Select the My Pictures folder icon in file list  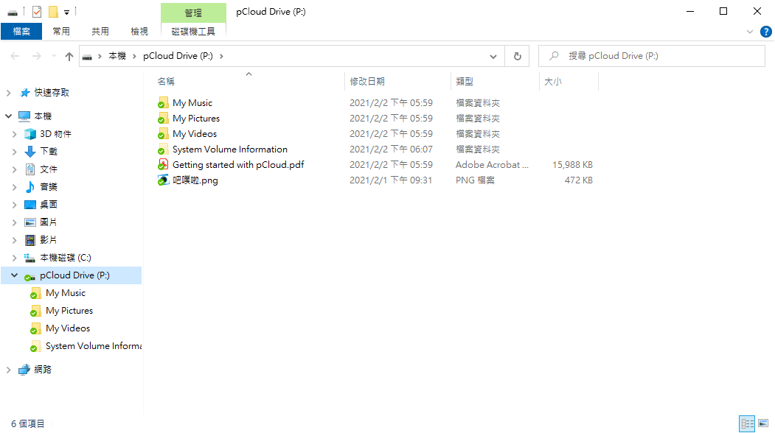(163, 119)
